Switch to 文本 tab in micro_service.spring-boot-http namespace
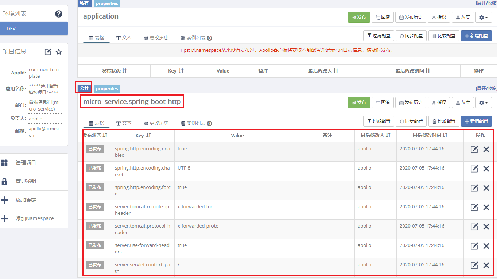This screenshot has width=497, height=279. point(124,123)
